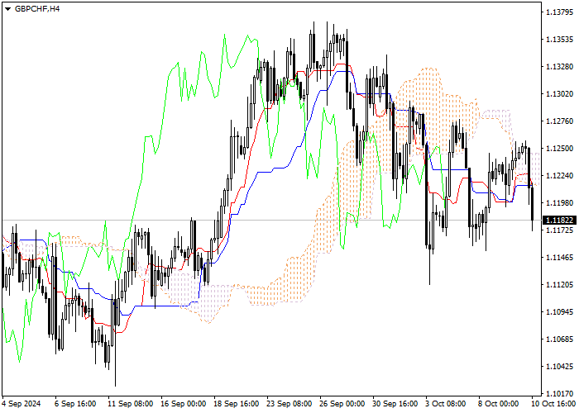Click the 16 Sep 00:00 time label
Image resolution: width=579 pixels, height=413 pixels.
click(184, 403)
